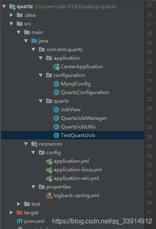Select the highlighted TestQuartzJob class
This screenshot has height=229, width=156.
(78, 135)
